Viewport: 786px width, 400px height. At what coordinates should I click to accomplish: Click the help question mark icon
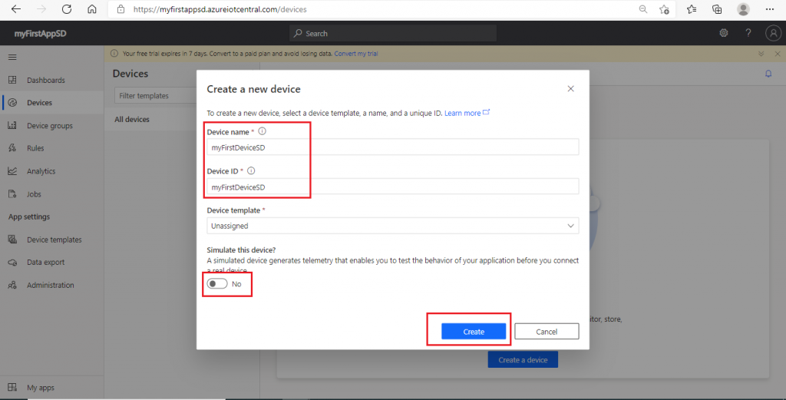tap(748, 33)
